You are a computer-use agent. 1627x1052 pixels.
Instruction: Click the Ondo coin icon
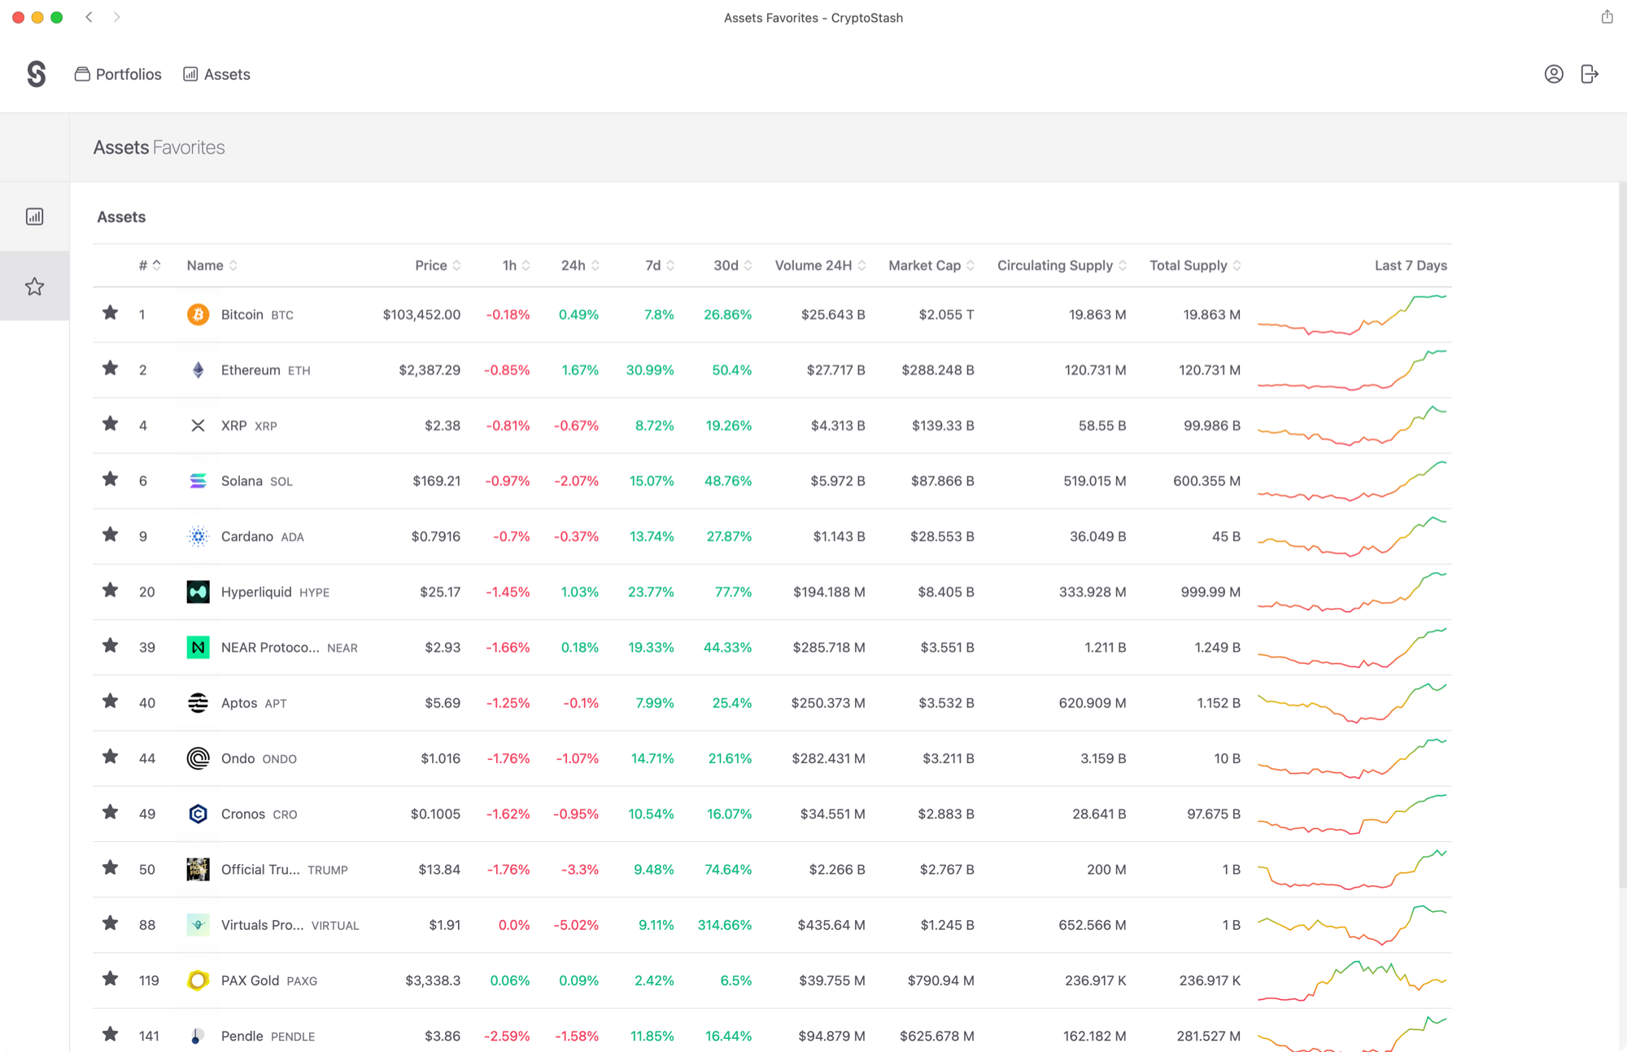(x=198, y=758)
